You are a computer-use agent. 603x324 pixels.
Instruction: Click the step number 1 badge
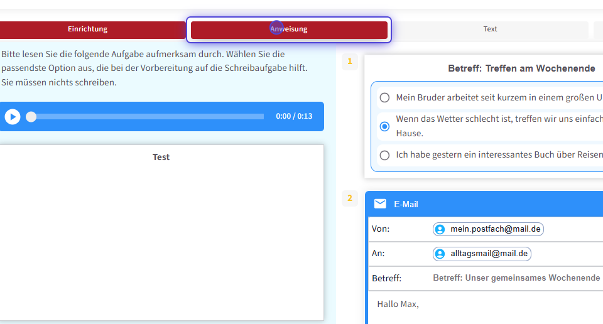coord(350,62)
